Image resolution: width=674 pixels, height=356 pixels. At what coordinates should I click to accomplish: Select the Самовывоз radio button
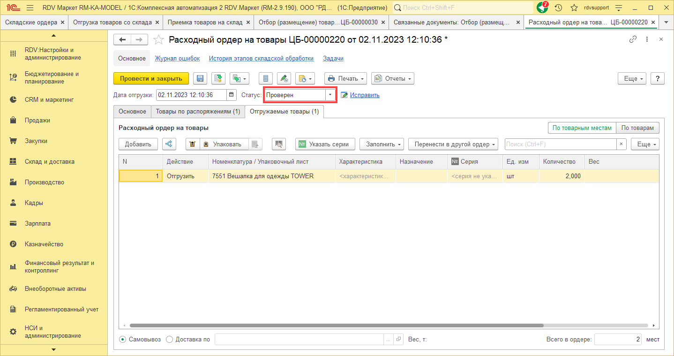coord(123,340)
